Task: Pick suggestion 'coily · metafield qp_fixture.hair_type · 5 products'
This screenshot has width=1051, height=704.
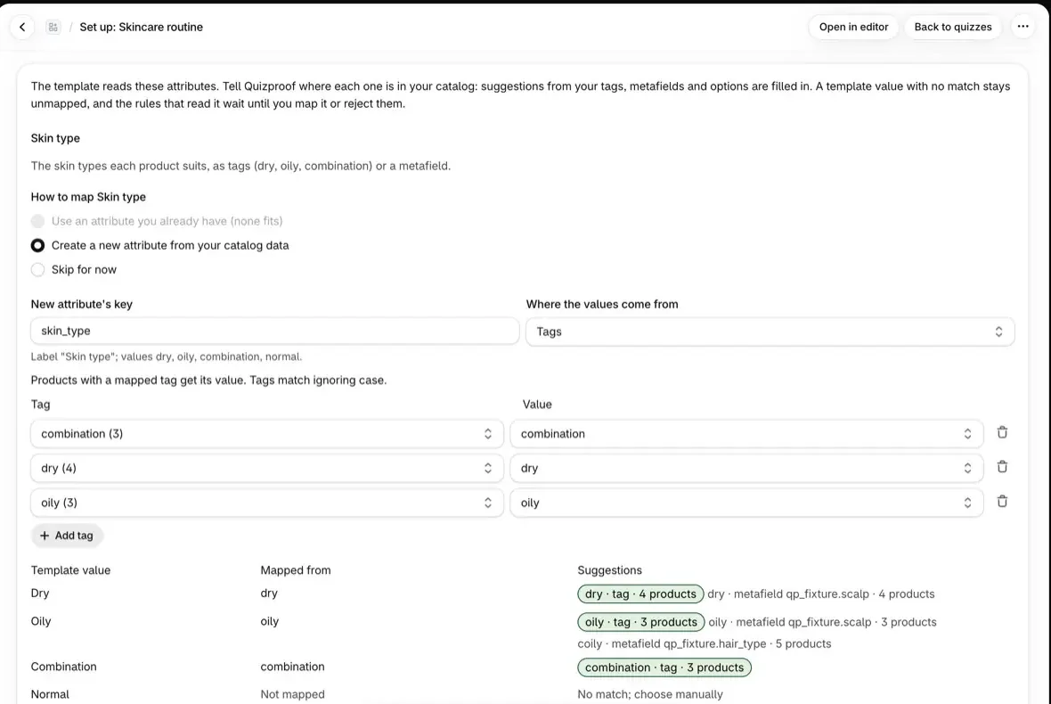Action: [705, 643]
